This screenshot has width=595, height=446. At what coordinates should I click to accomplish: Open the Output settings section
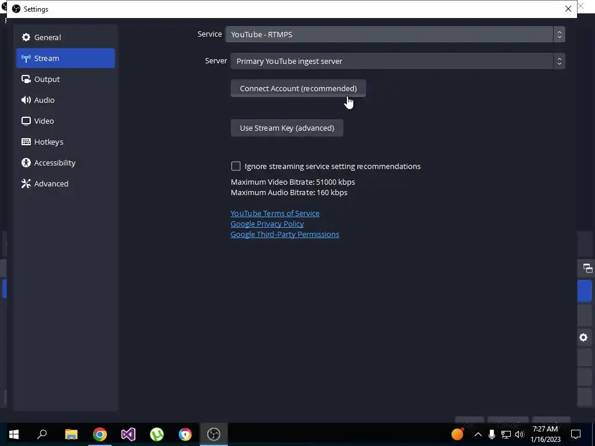65,79
